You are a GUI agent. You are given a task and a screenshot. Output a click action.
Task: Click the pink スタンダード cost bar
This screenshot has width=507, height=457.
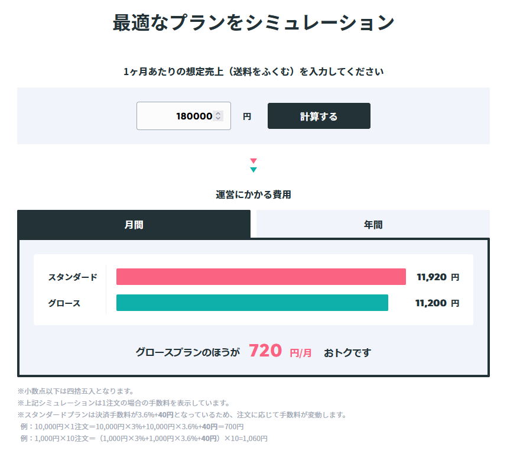(261, 277)
